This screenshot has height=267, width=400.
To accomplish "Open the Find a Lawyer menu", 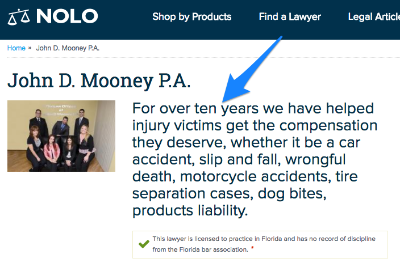I will click(x=290, y=16).
